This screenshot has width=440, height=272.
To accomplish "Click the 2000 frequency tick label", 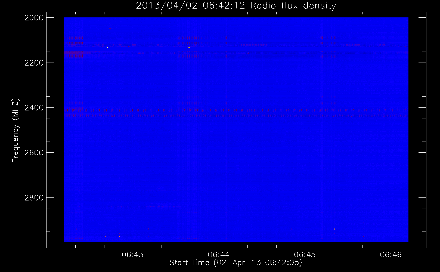I will pos(34,18).
